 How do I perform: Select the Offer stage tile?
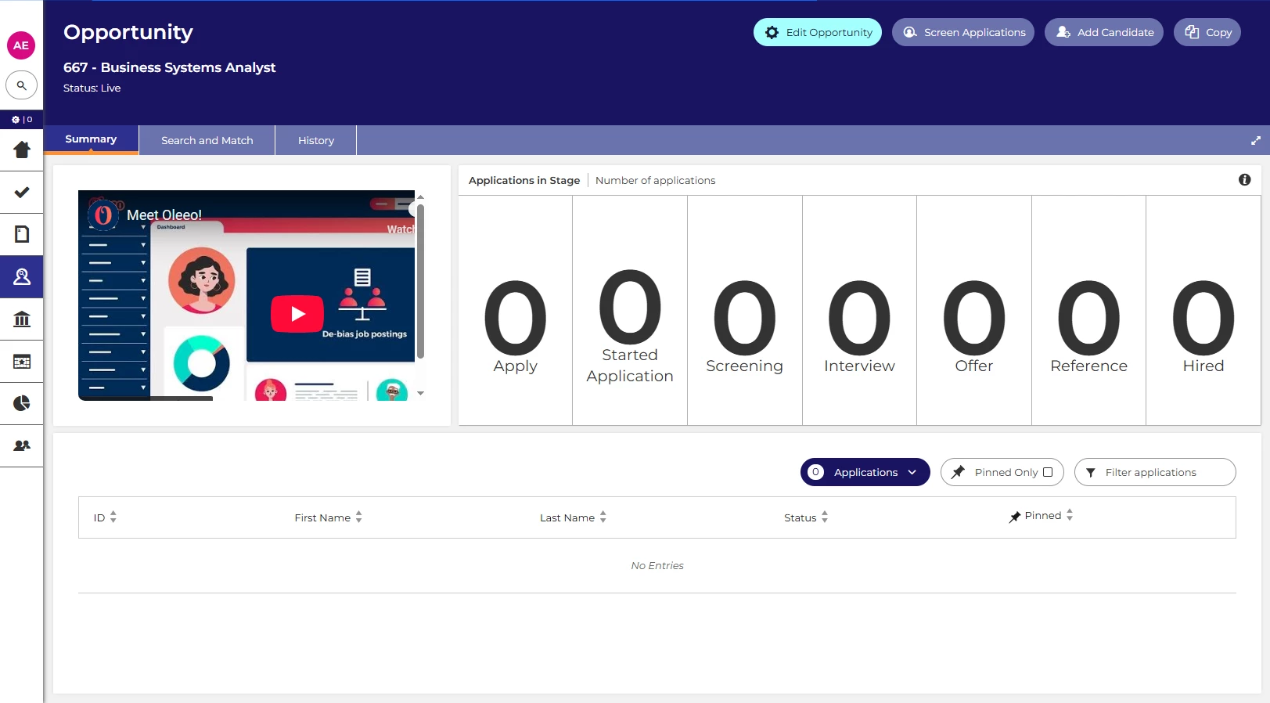tap(974, 311)
